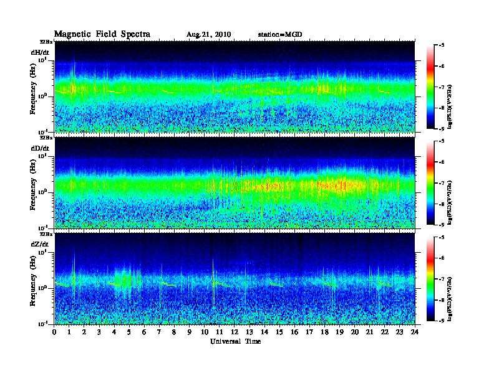Click hour "23" on the Universal Time axis

click(x=399, y=332)
